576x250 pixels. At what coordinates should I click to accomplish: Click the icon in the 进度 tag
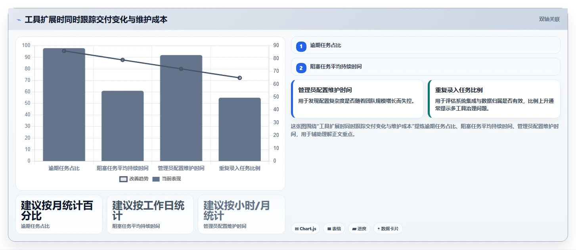pyautogui.click(x=354, y=229)
